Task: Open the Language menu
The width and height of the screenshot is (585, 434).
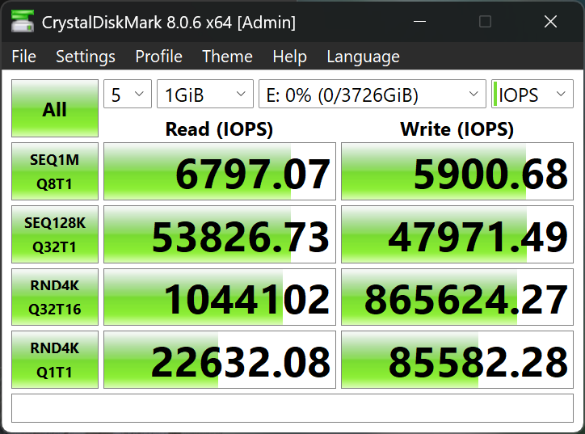Action: coord(363,57)
